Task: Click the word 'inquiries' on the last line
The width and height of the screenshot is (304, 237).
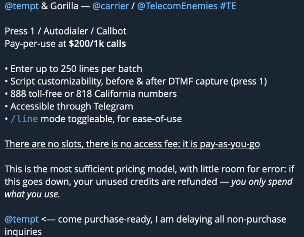Action: [23, 232]
